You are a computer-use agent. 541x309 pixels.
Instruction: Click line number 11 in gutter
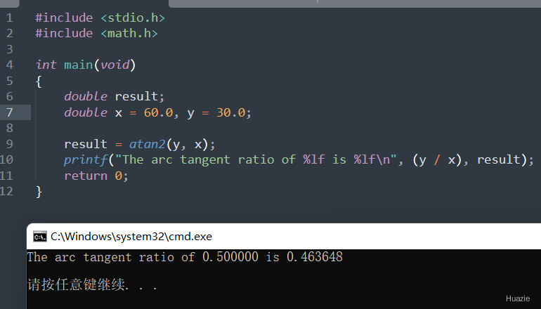point(6,176)
